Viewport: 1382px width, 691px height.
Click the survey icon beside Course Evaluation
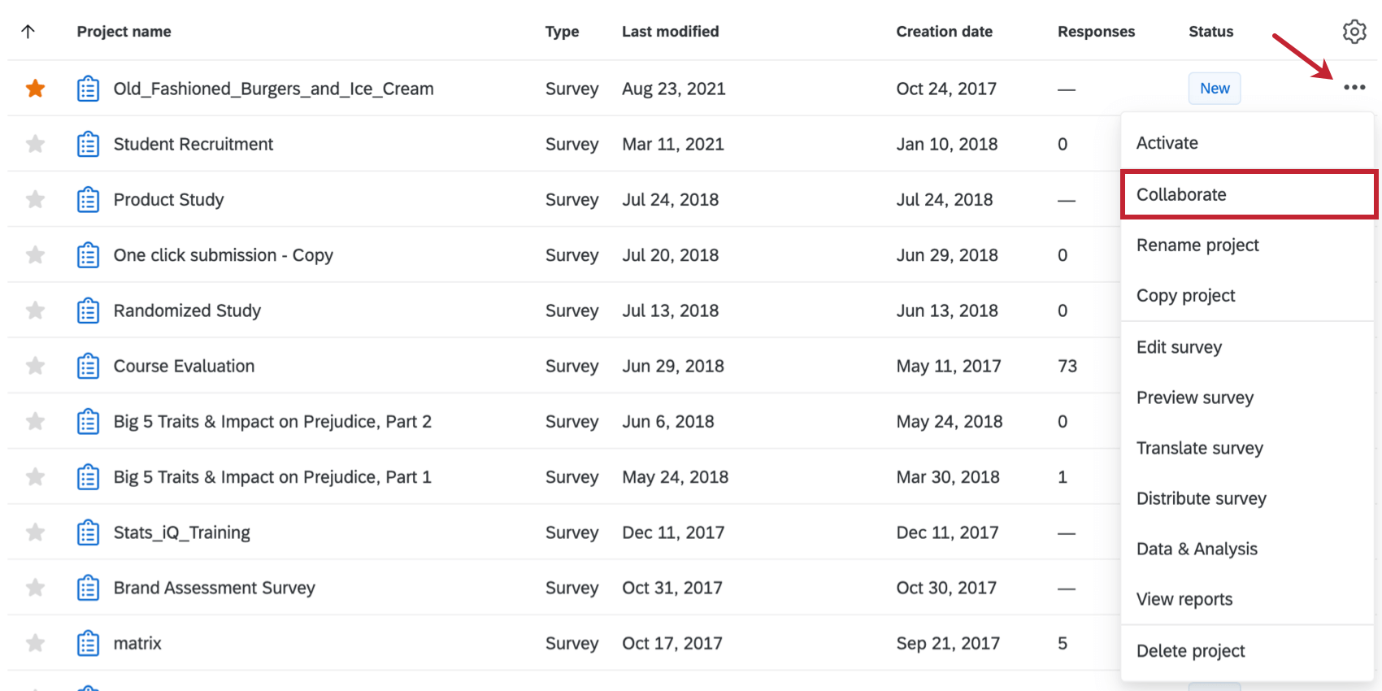click(88, 366)
